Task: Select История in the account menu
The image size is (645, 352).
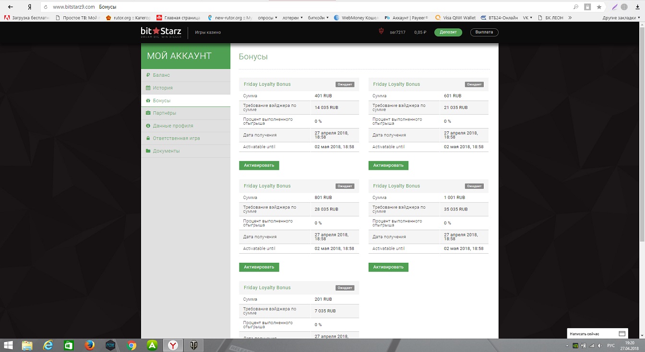Action: click(163, 88)
